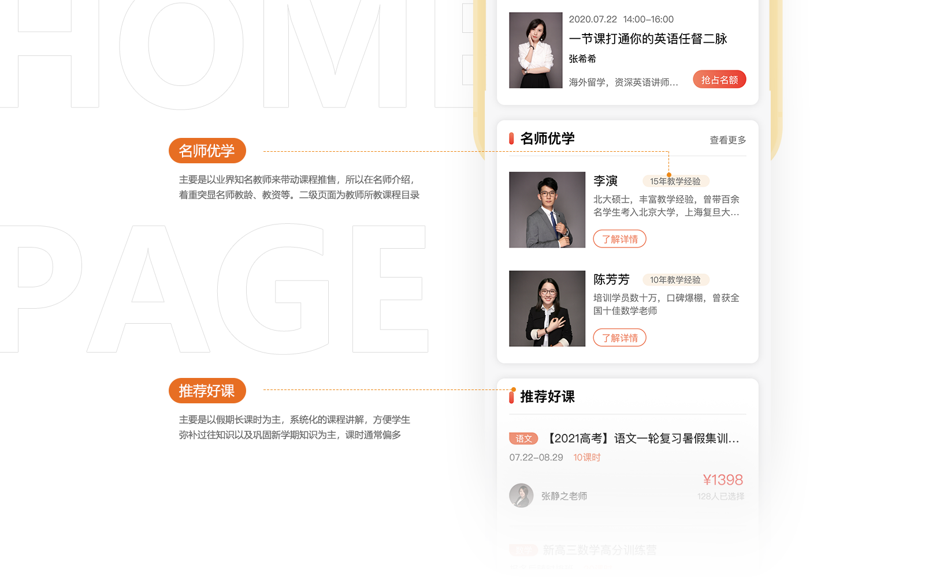
Task: Click the 10年教学经验 tag
Action: pyautogui.click(x=675, y=280)
